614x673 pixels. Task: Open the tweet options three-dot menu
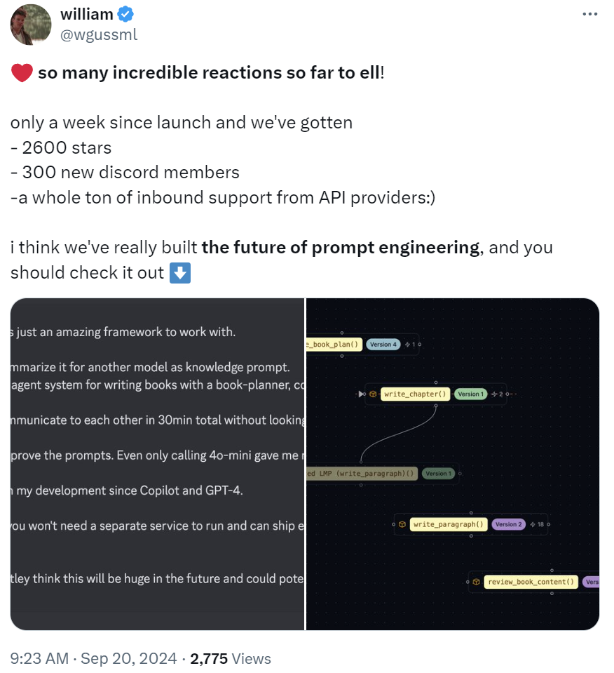589,13
